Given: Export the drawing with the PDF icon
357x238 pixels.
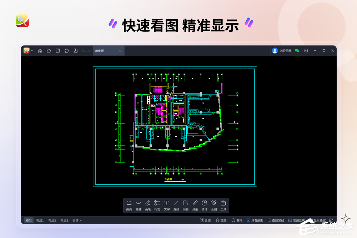Looking at the screenshot, I should [x=76, y=51].
